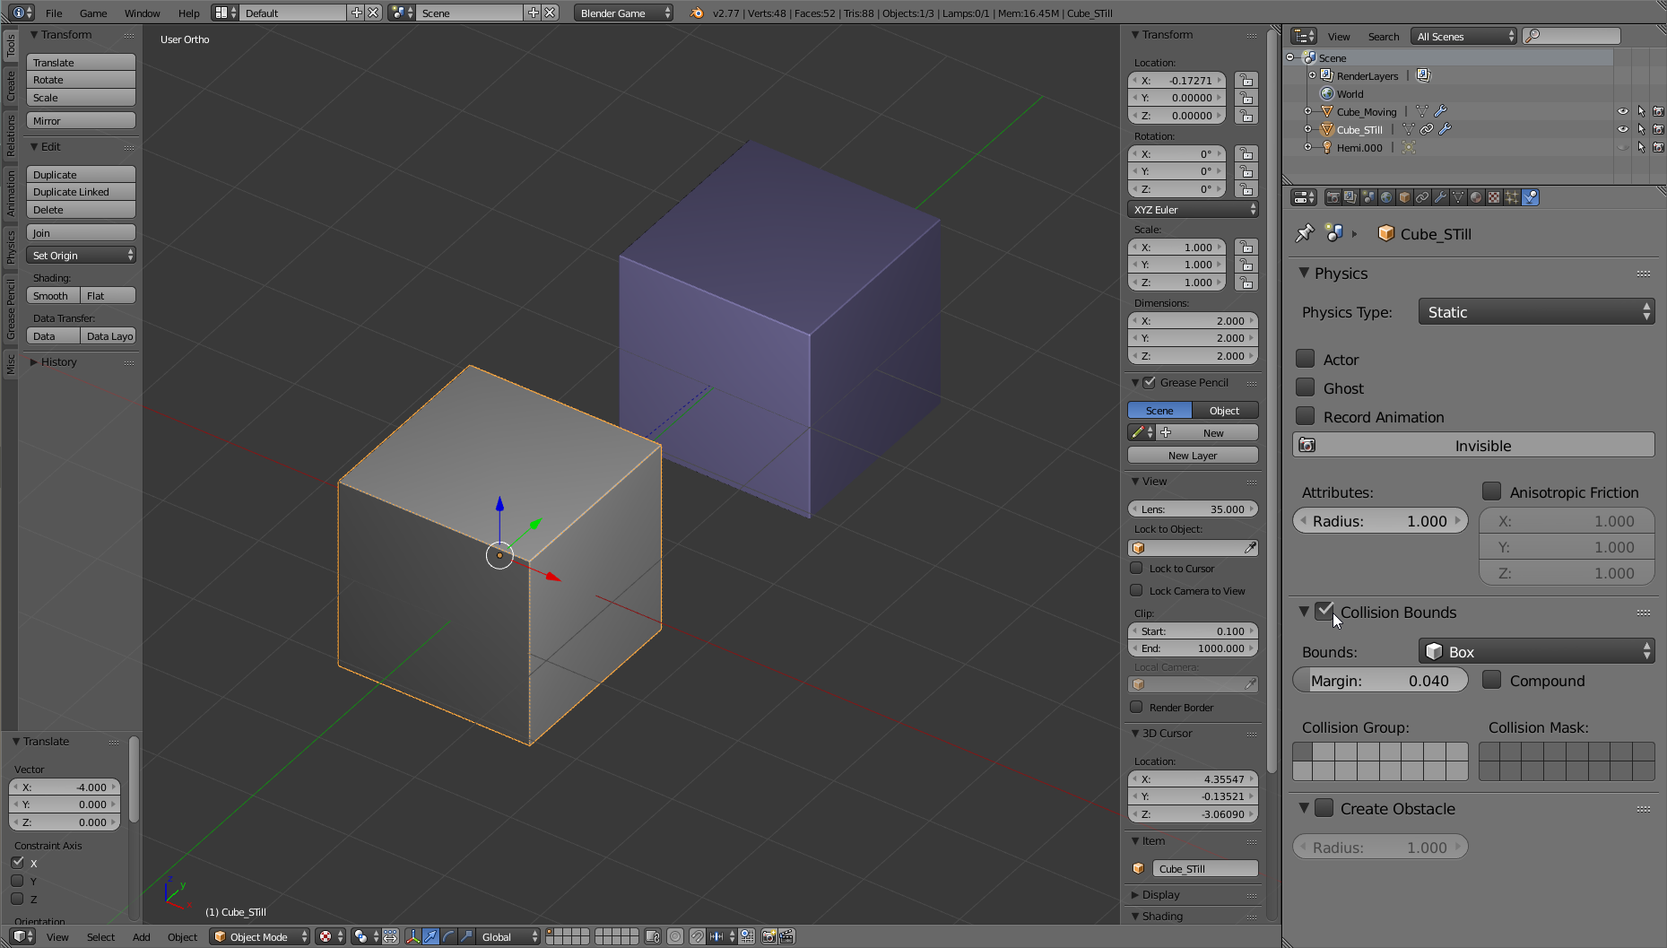The height and width of the screenshot is (948, 1667).
Task: Enable the Create Obstacle checkbox
Action: (x=1324, y=808)
